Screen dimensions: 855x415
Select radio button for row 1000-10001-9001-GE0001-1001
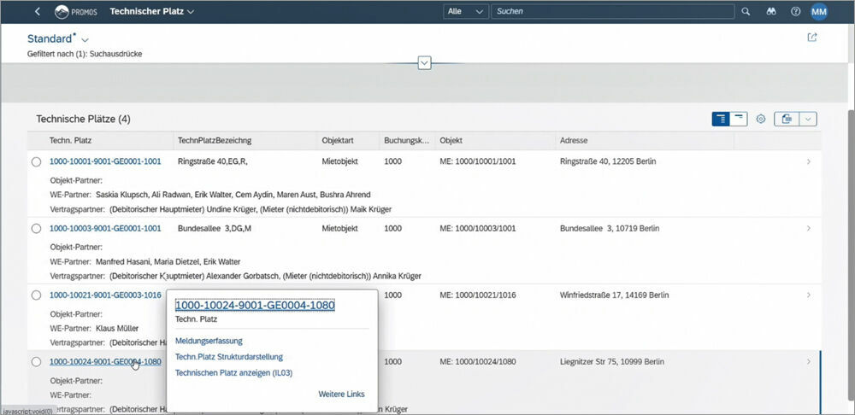[x=37, y=161]
